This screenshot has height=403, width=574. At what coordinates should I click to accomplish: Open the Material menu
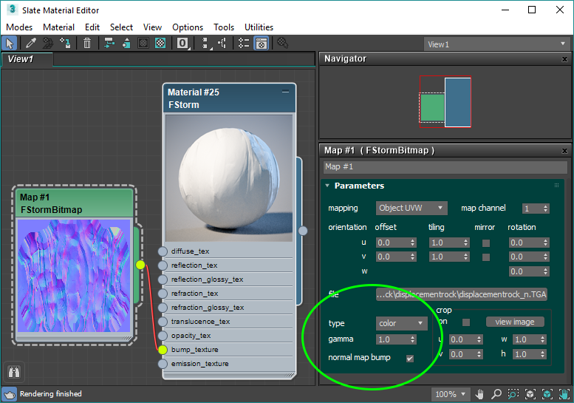coord(58,27)
